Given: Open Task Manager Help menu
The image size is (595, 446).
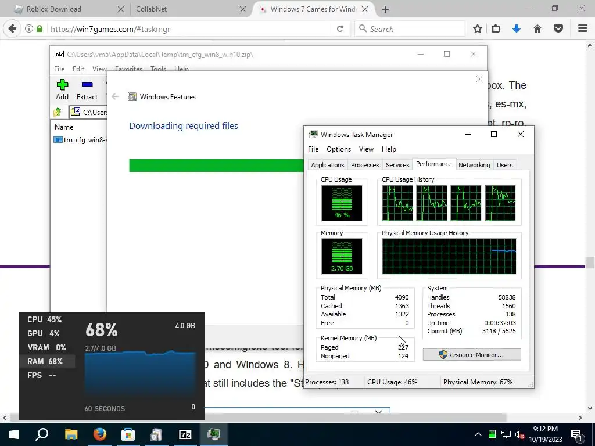Looking at the screenshot, I should pos(389,149).
